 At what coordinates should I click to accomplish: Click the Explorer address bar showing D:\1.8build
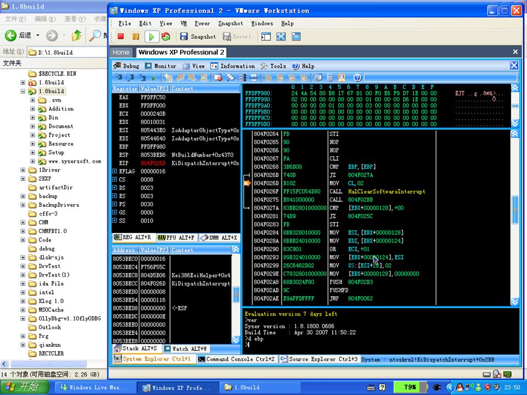[x=68, y=53]
